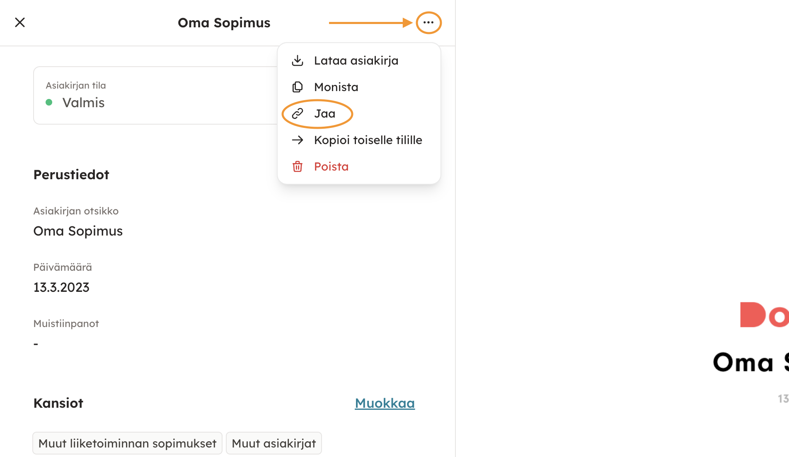Click the Muut asiakirjat folder tag
This screenshot has width=789, height=457.
pyautogui.click(x=274, y=443)
